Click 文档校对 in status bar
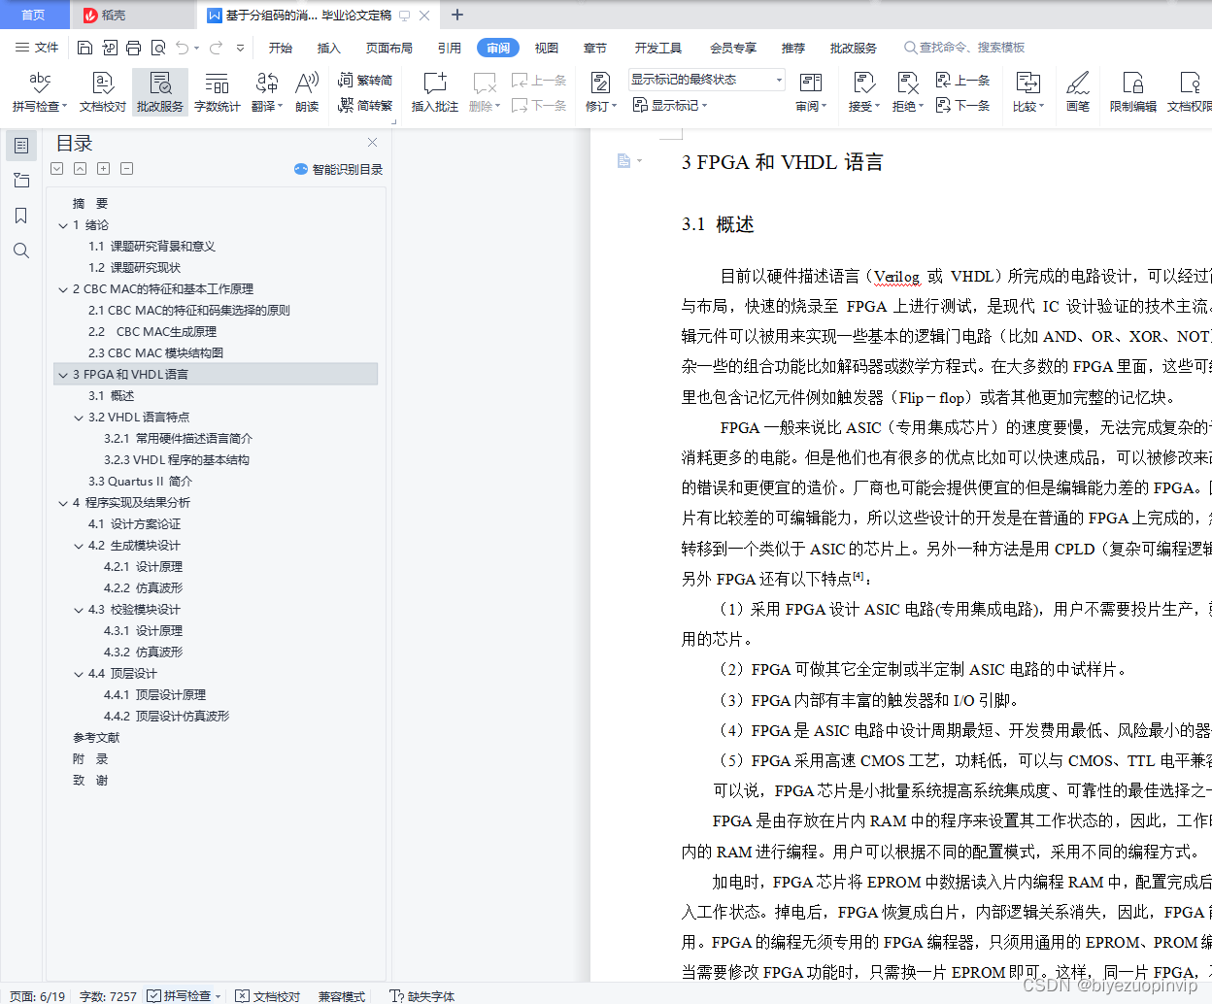1212x1004 pixels. (x=269, y=995)
